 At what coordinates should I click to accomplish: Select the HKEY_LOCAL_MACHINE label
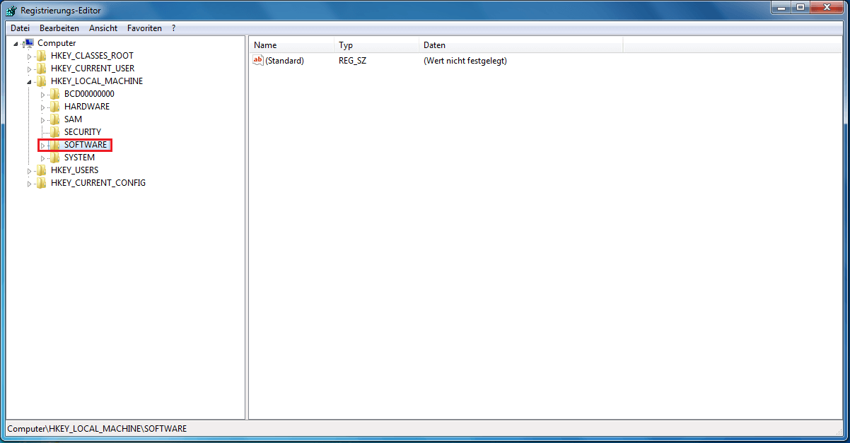(x=97, y=81)
